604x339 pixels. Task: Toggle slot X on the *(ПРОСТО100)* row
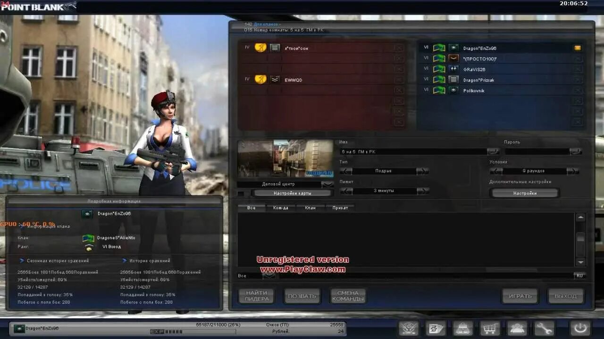578,58
